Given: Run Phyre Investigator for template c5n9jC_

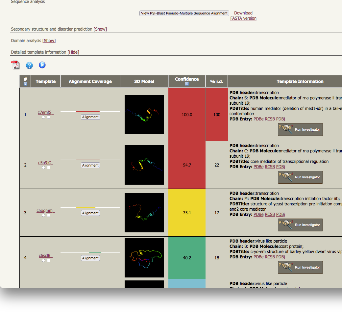Looking at the screenshot, I should (300, 177).
